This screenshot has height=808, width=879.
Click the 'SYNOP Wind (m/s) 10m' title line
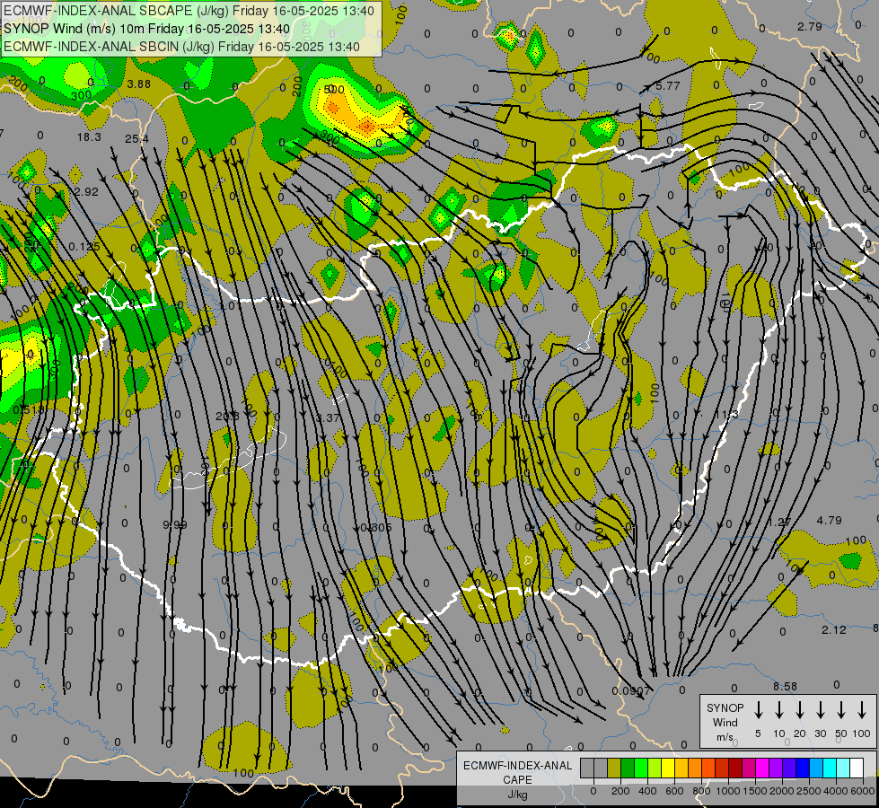147,29
